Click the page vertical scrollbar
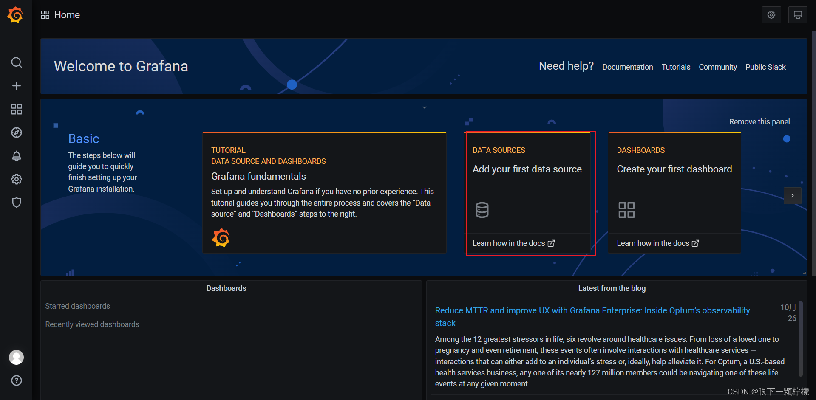Image resolution: width=816 pixels, height=400 pixels. coord(813,154)
